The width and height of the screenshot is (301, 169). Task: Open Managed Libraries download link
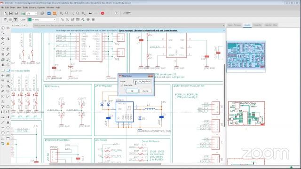(148, 31)
